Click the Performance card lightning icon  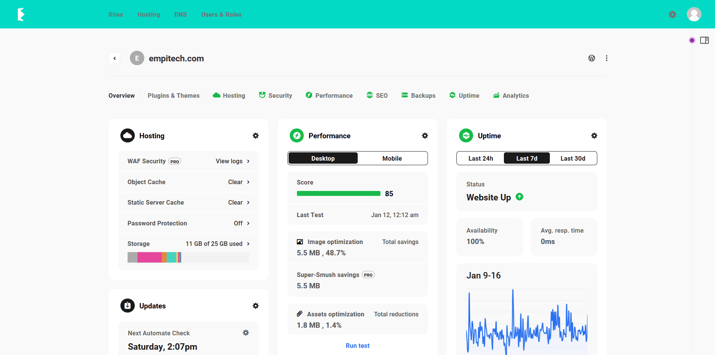point(297,136)
